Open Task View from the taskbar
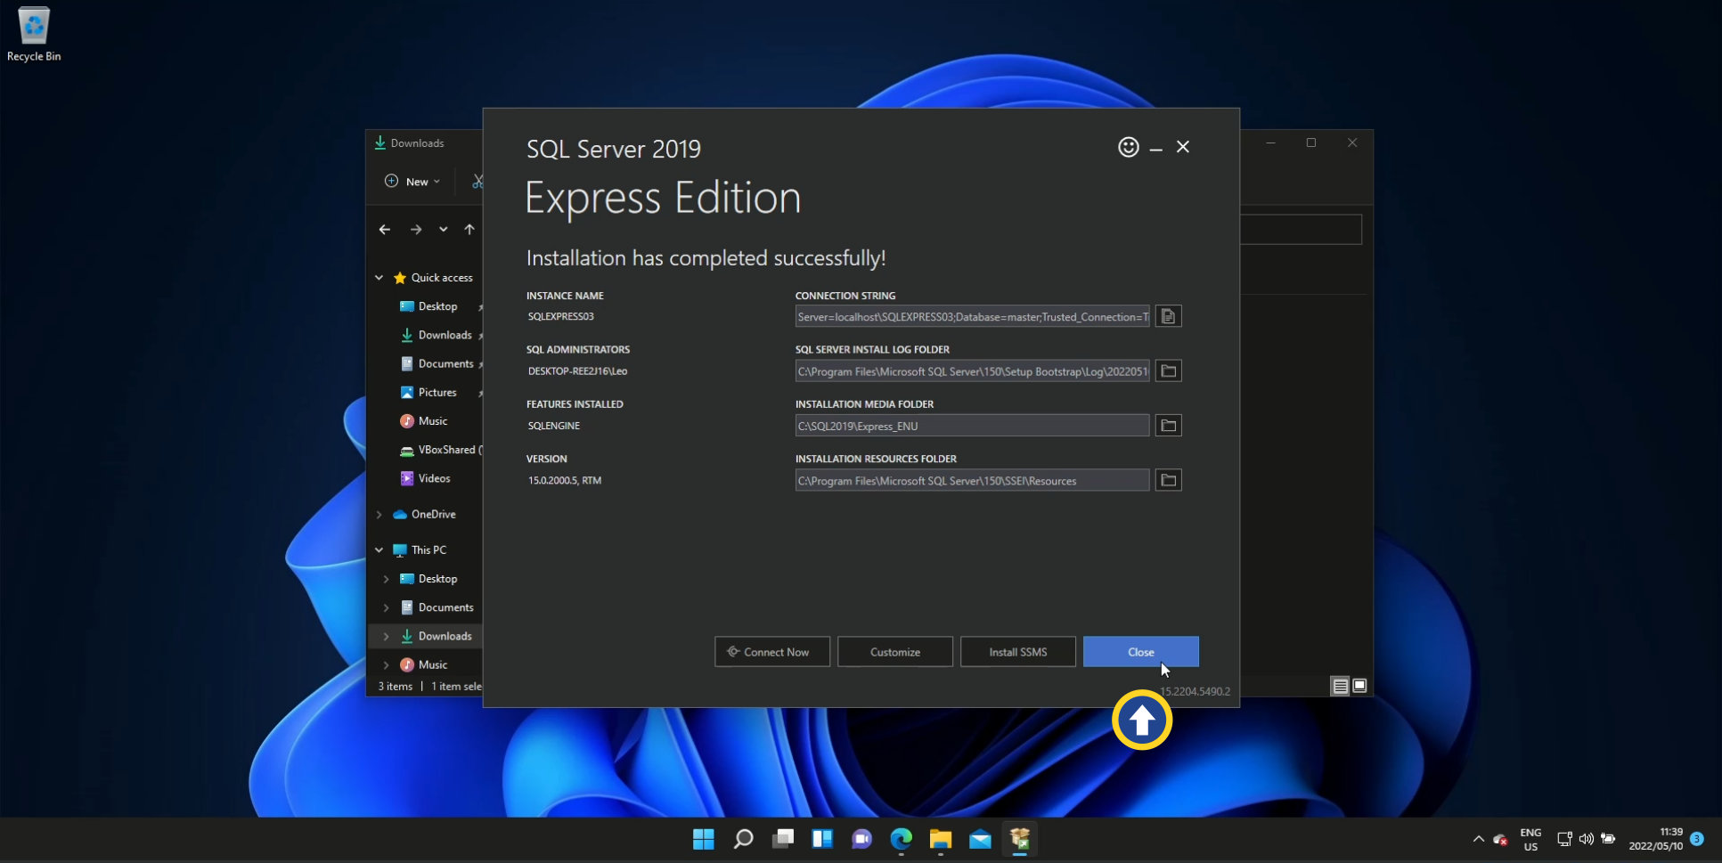This screenshot has width=1722, height=863. pos(783,839)
